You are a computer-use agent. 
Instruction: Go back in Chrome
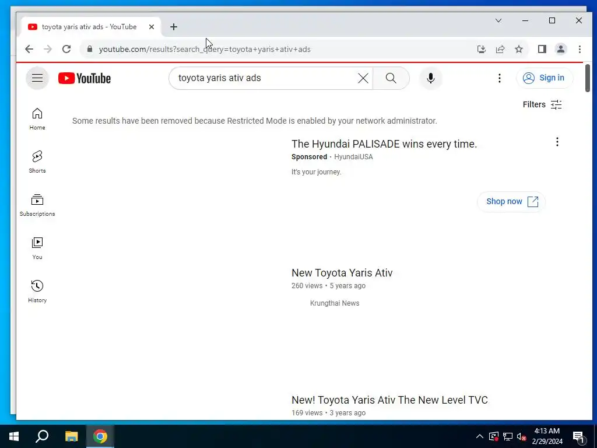point(29,49)
